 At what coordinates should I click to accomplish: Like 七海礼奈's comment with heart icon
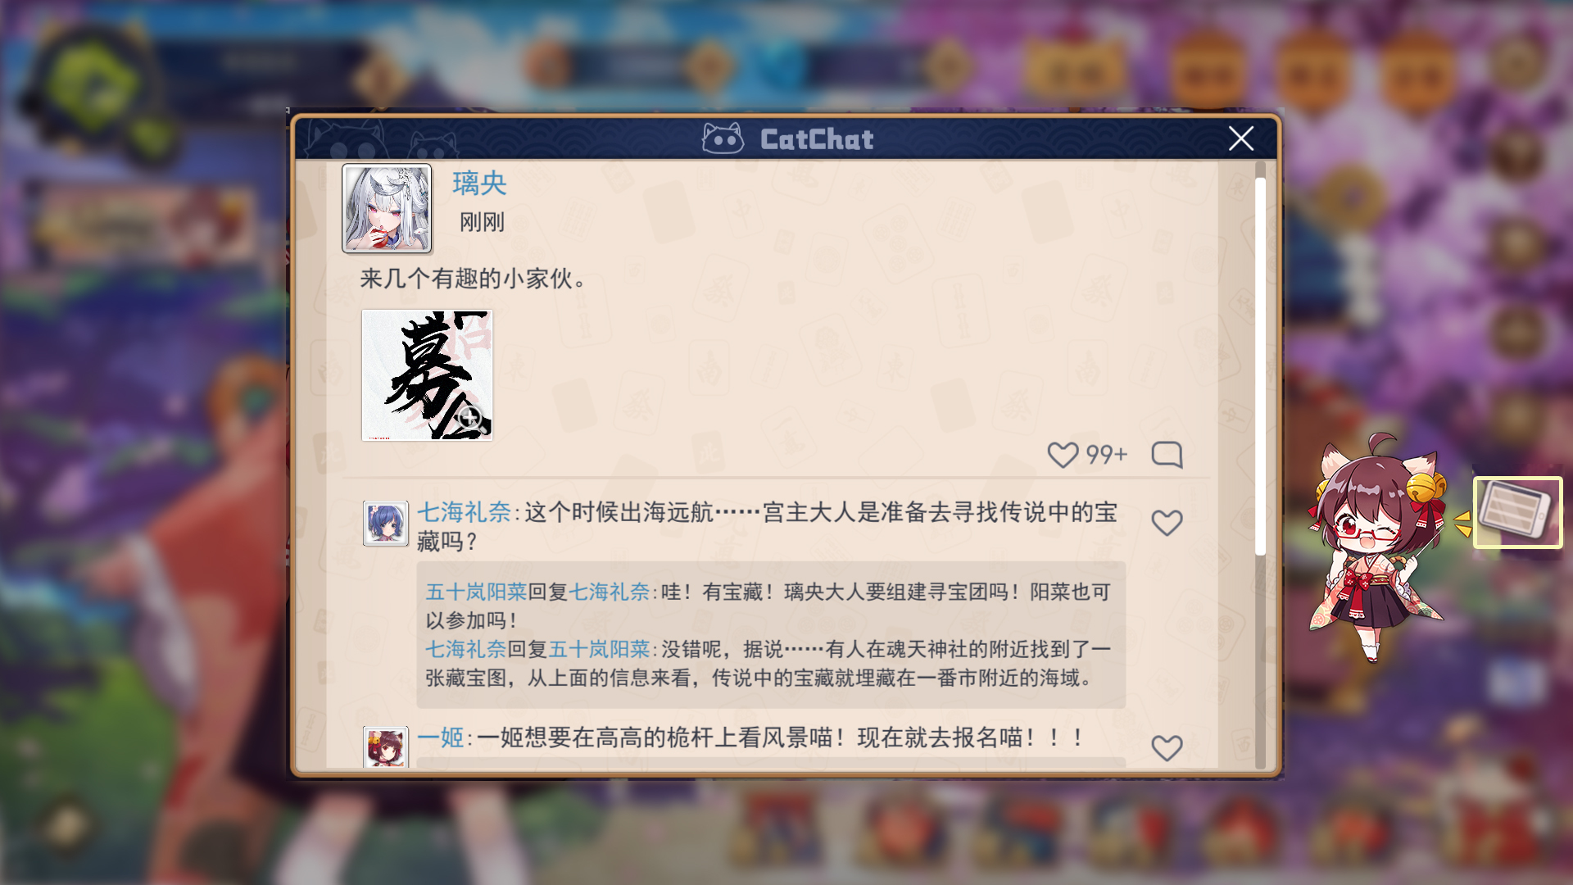tap(1167, 523)
